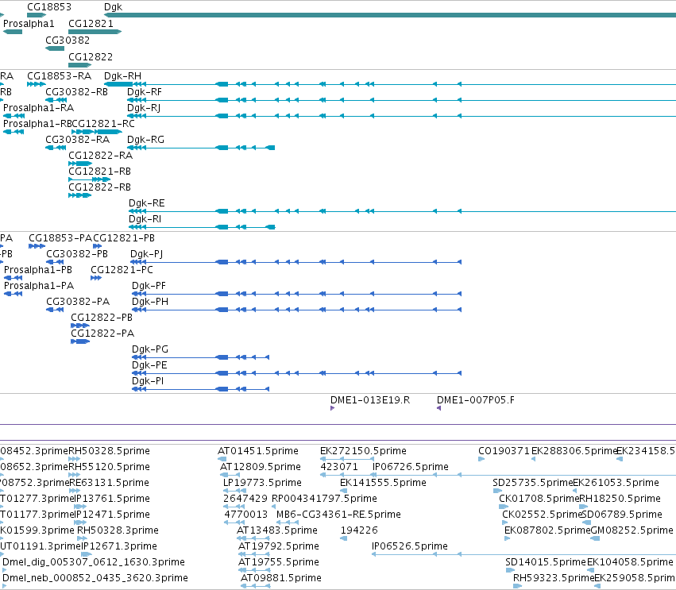Select the Dgk-PF protein label

coord(149,286)
